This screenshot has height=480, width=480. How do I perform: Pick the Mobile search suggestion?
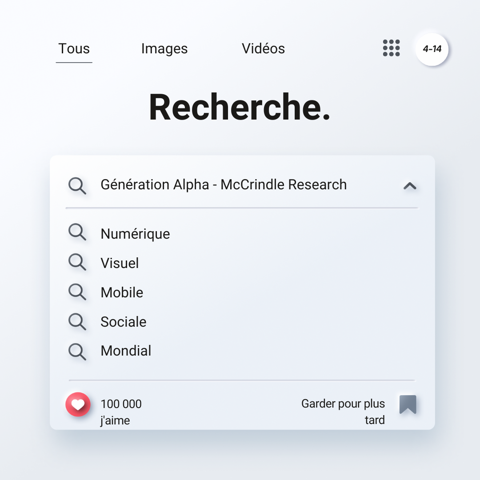point(122,292)
